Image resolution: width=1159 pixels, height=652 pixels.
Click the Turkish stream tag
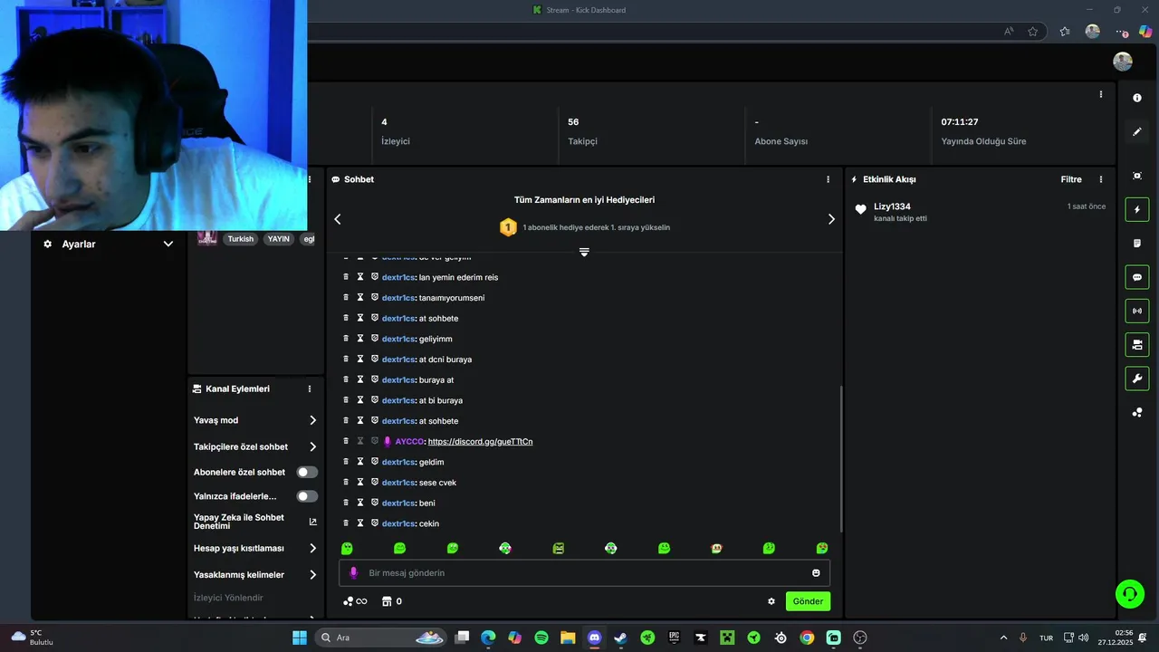click(x=240, y=239)
